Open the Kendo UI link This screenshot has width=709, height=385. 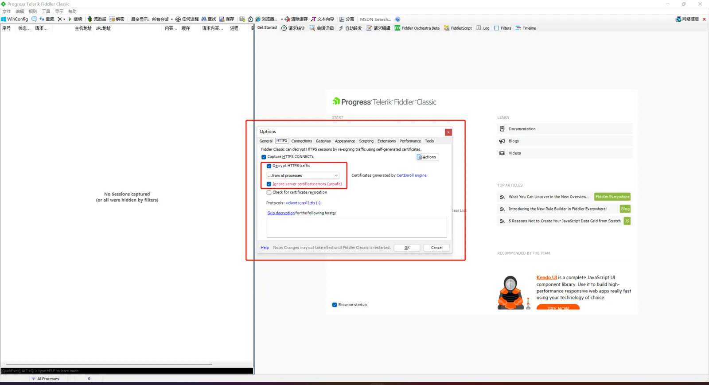point(547,278)
